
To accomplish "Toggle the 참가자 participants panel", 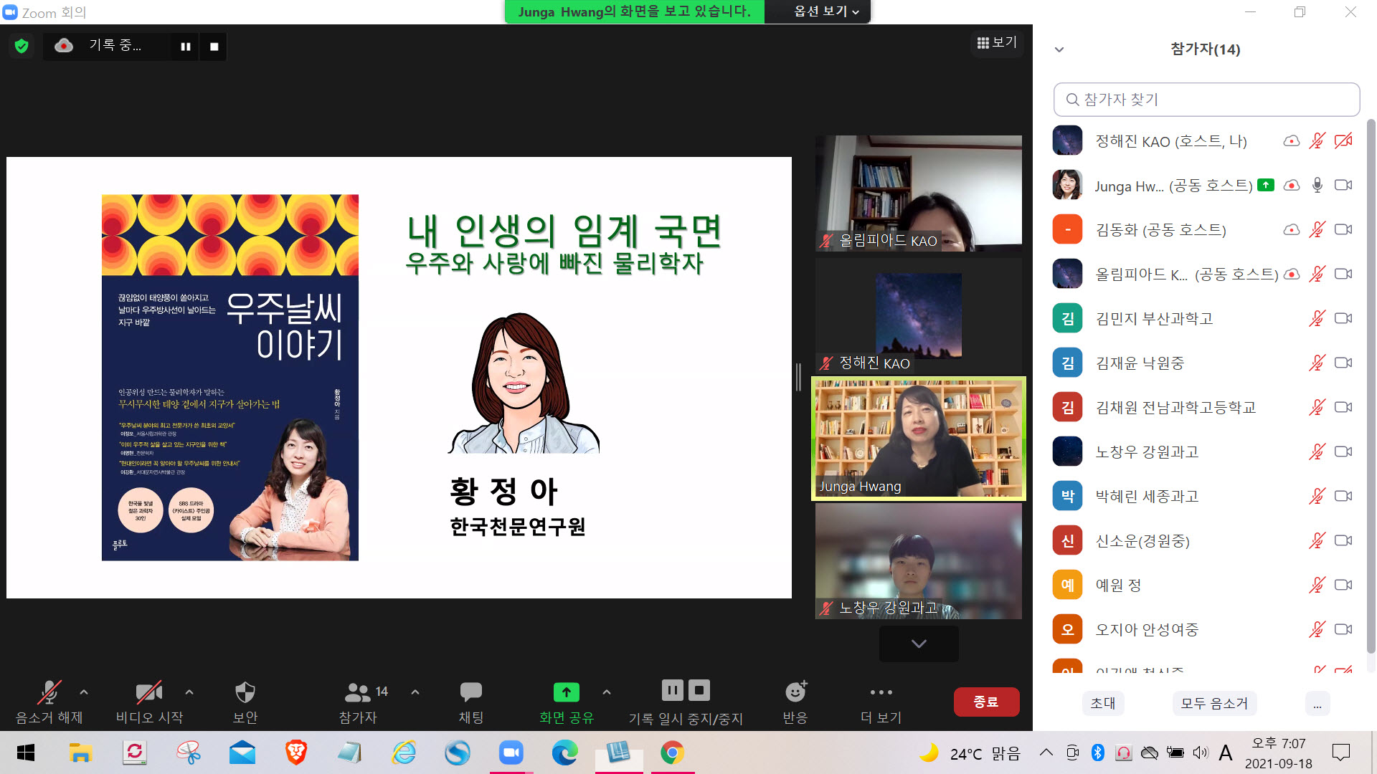I will click(x=358, y=702).
